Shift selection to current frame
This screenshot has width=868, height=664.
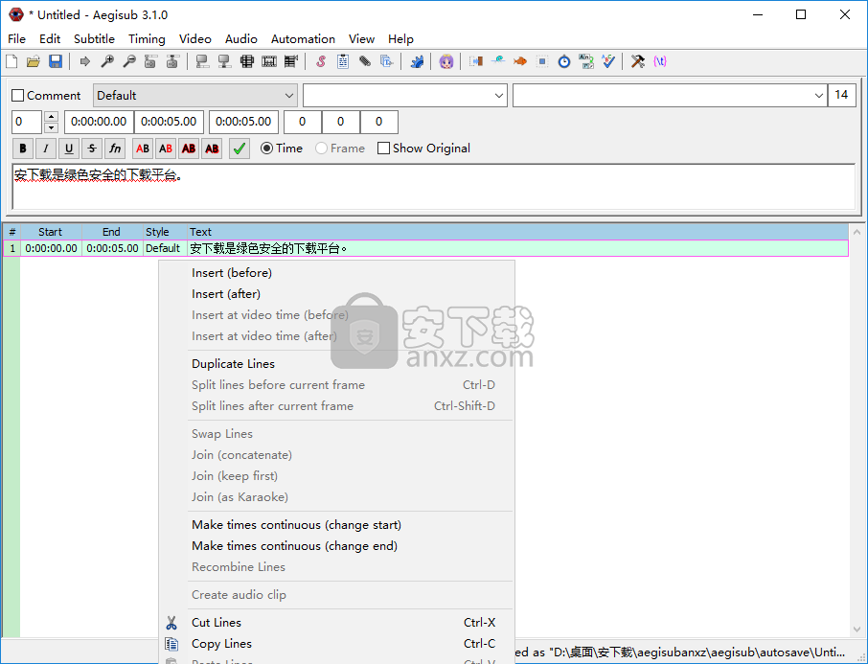(x=290, y=61)
